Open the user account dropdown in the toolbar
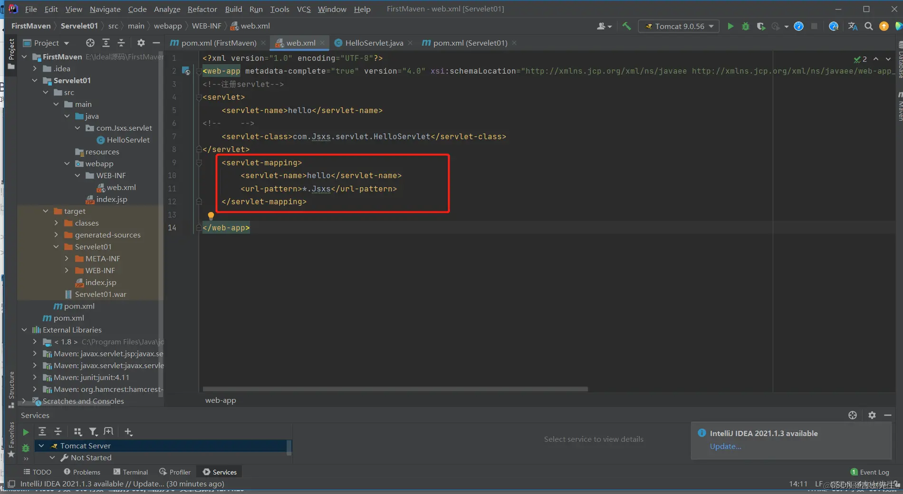Image resolution: width=903 pixels, height=494 pixels. tap(604, 26)
